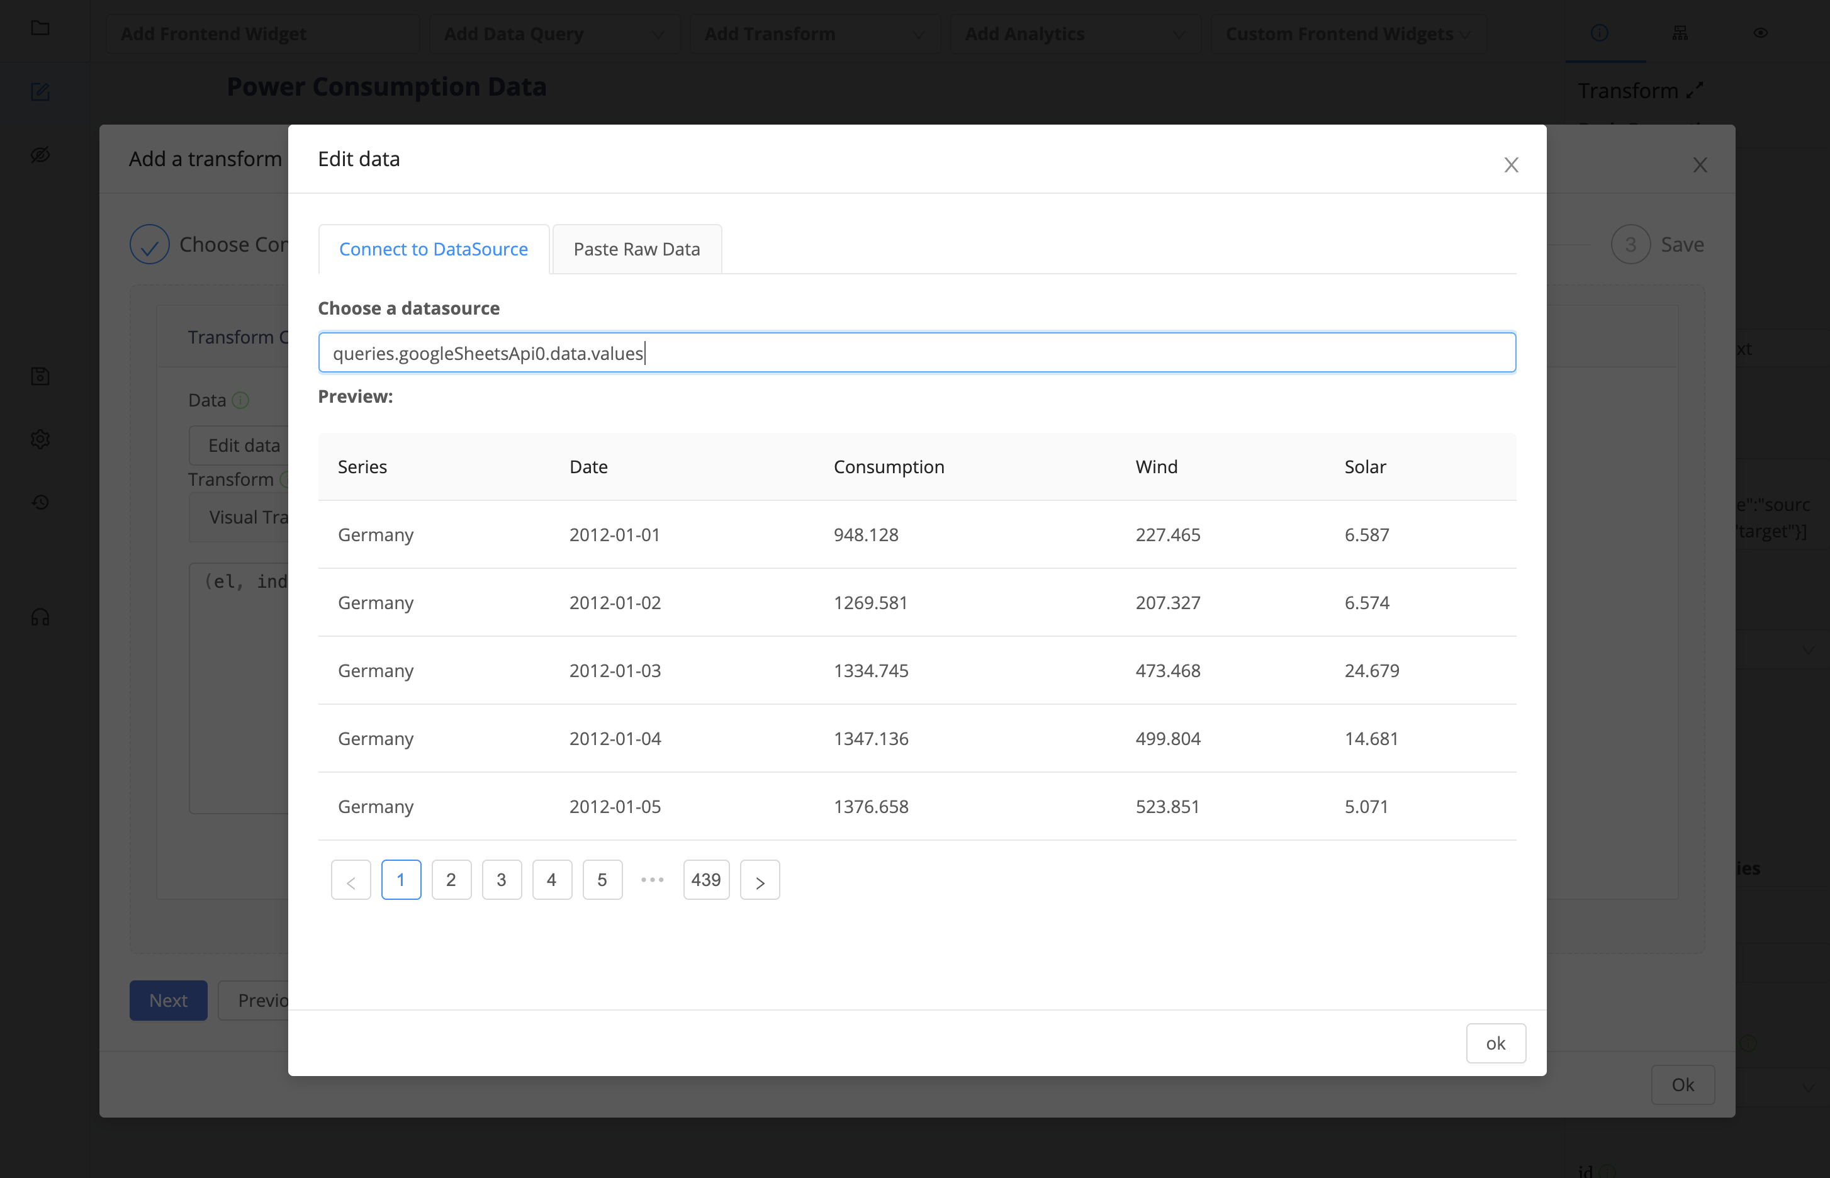The image size is (1830, 1178).
Task: Confirm Edit data with ok button
Action: pyautogui.click(x=1496, y=1043)
